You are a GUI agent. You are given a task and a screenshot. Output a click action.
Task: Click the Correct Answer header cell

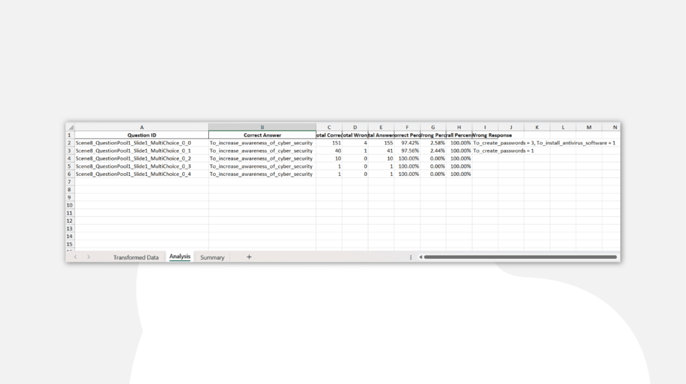[262, 135]
